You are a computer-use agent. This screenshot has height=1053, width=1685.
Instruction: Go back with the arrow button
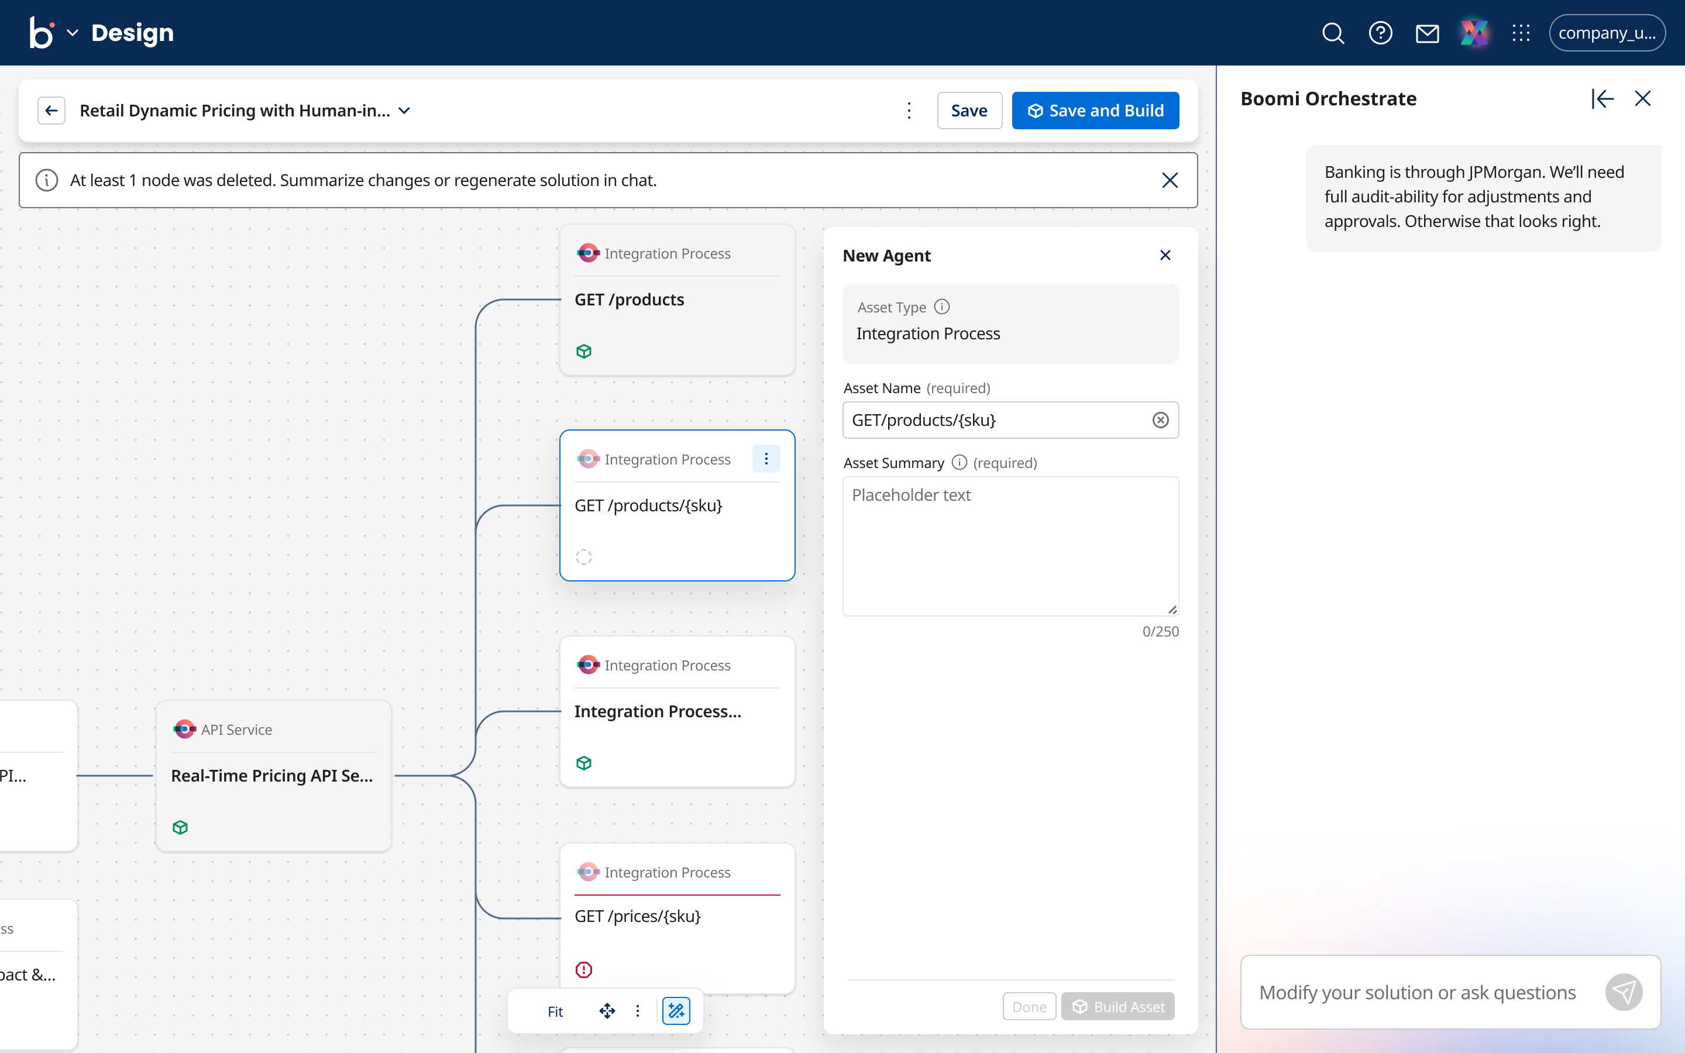(51, 111)
